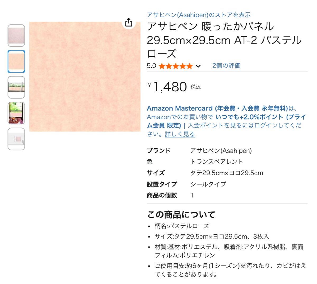This screenshot has width=317, height=284.
Task: Click the ¥1,480 price text
Action: pos(167,87)
